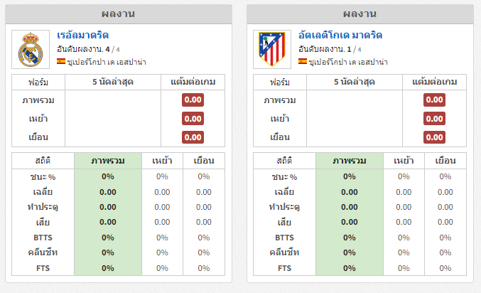Screen dimensions: 481x293
Task: Click Real Madrid เหย้า 0.00 points badge
Action: [x=193, y=119]
